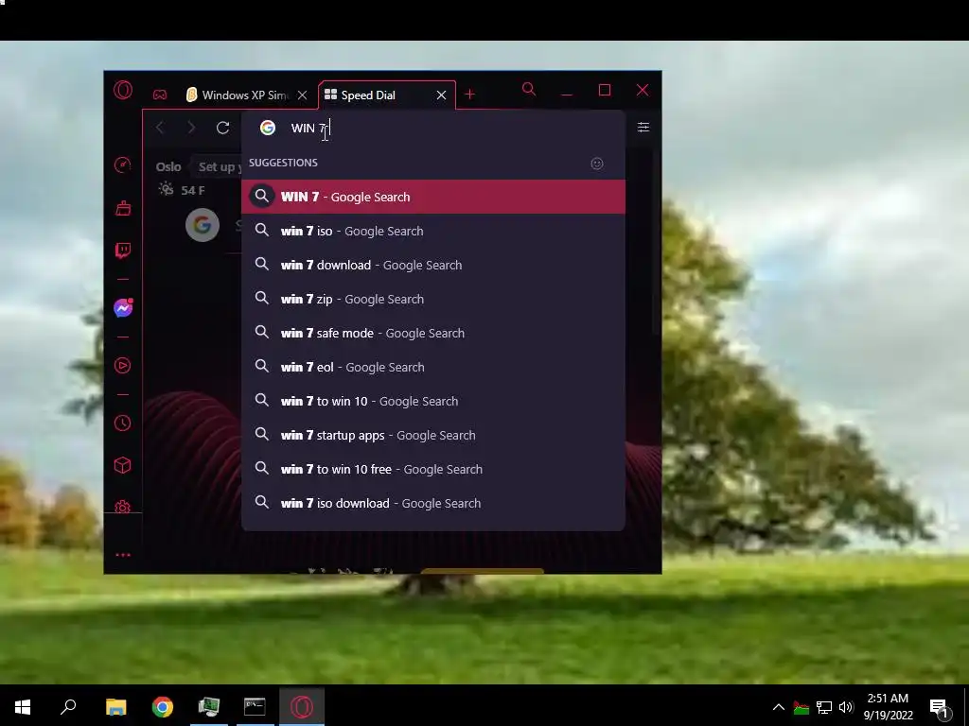Choose win 7 iso download suggestion

433,503
